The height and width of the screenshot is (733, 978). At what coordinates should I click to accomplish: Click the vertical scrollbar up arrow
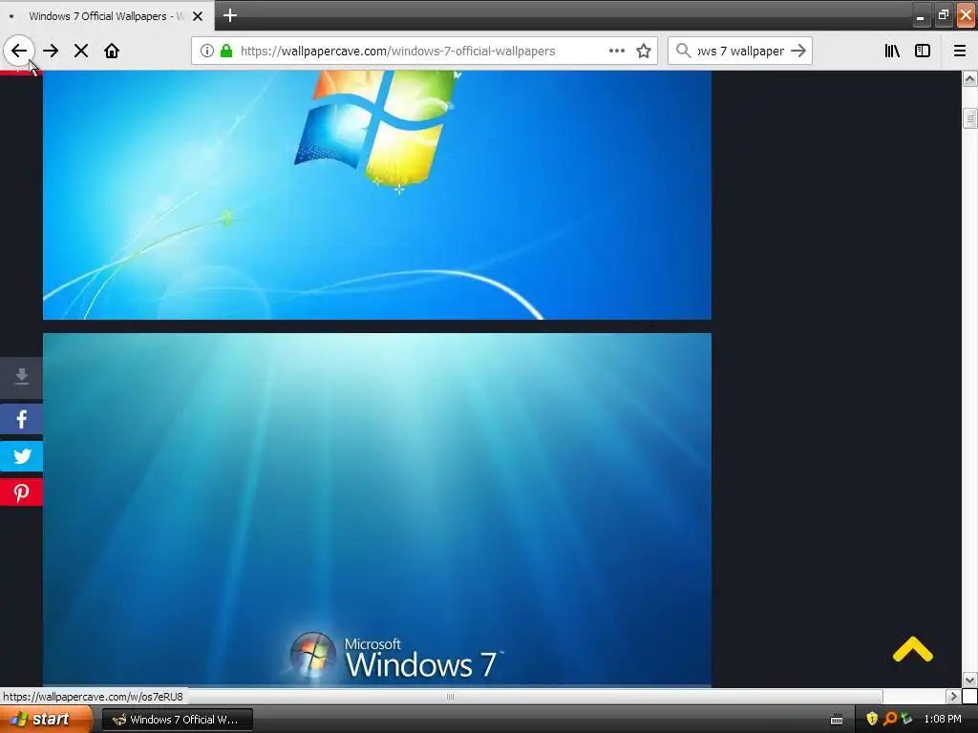[969, 78]
